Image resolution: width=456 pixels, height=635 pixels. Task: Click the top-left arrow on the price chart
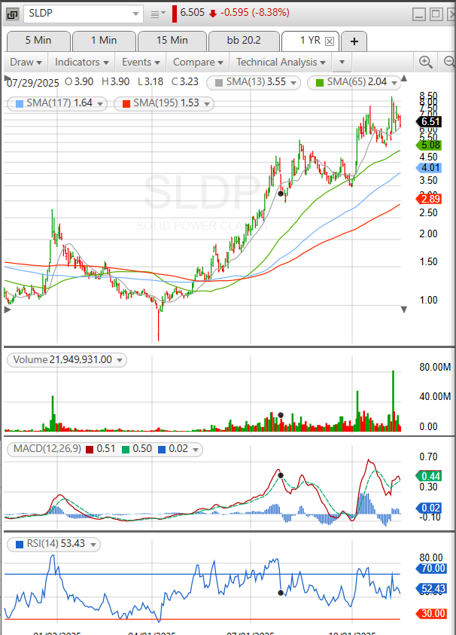click(x=8, y=77)
